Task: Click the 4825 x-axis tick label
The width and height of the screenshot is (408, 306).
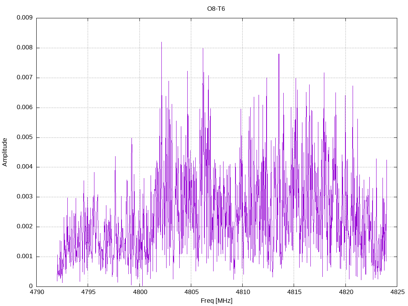Action: pyautogui.click(x=397, y=292)
